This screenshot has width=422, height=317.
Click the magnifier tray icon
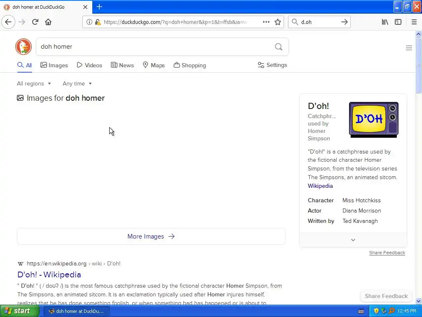tap(392, 311)
